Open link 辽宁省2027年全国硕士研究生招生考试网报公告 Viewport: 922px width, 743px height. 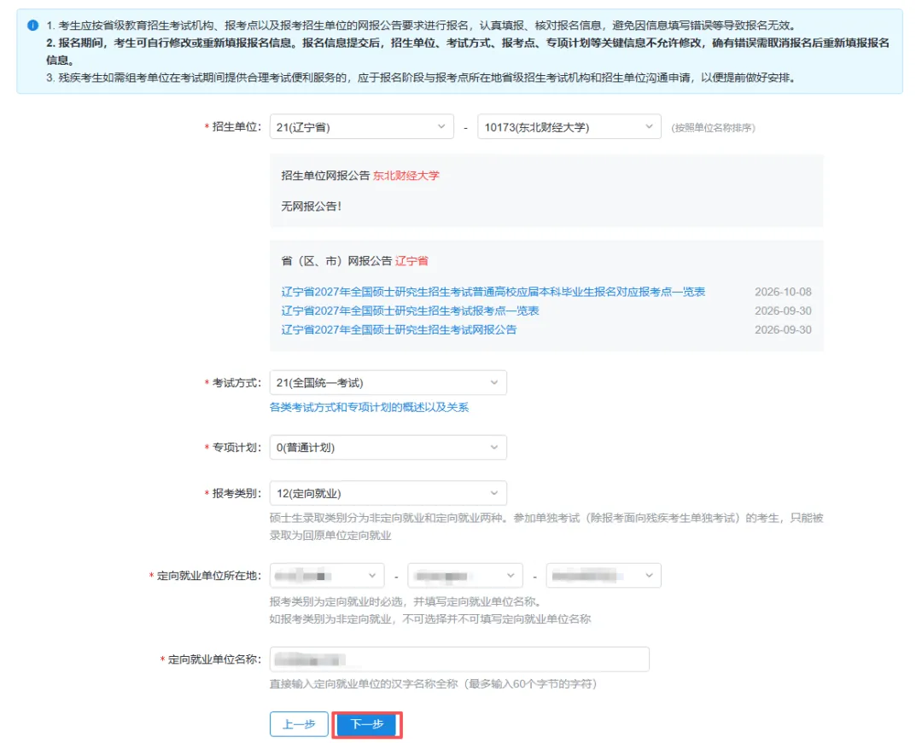[399, 329]
